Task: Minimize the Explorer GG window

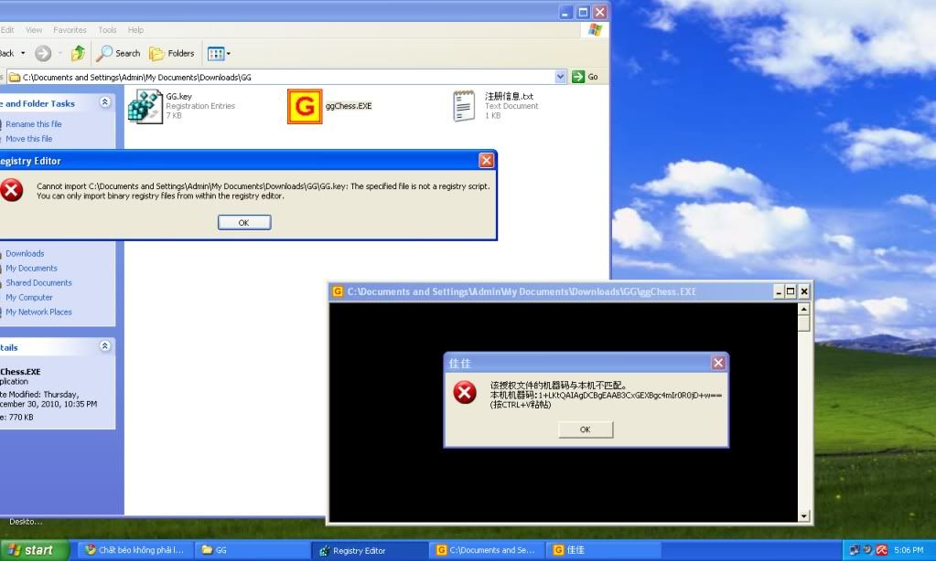Action: (565, 12)
